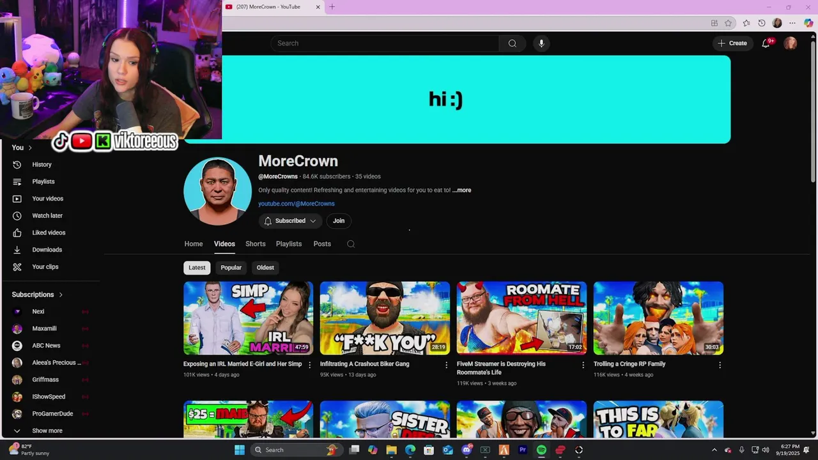Click the YouTube search magnifier button
This screenshot has width=818, height=460.
[x=512, y=43]
